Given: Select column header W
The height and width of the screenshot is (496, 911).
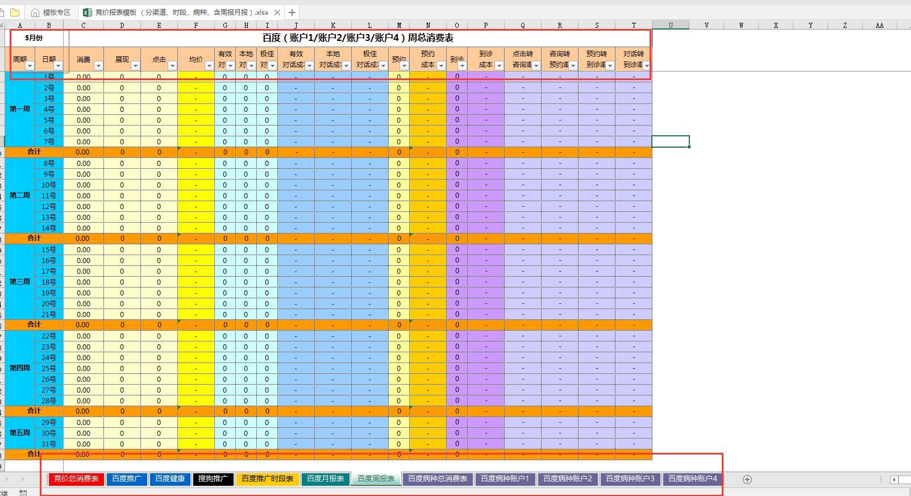Looking at the screenshot, I should [741, 25].
